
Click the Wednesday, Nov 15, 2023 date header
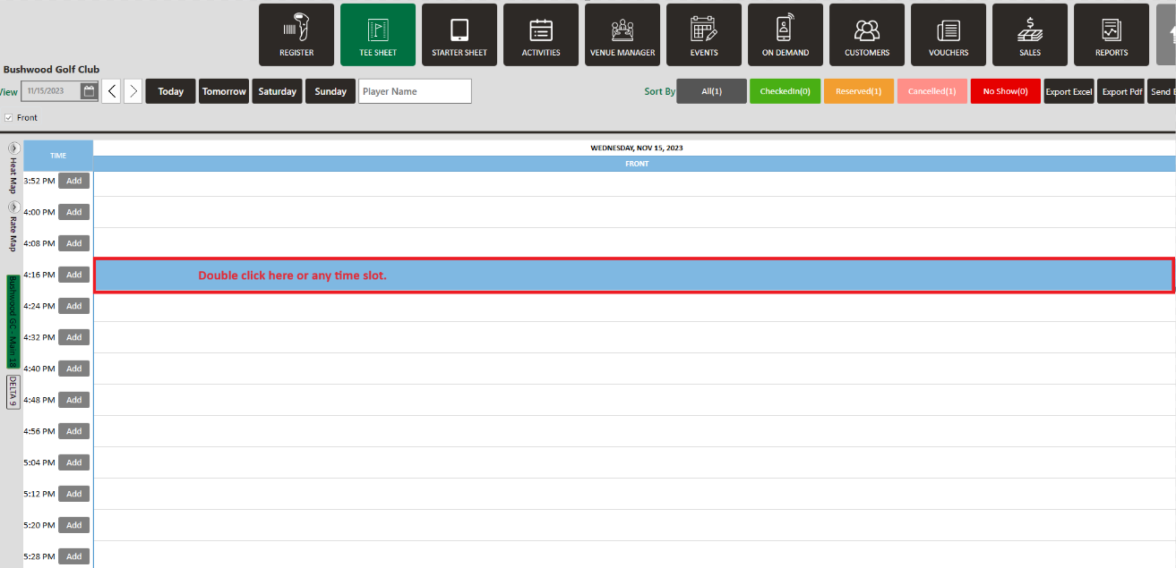pyautogui.click(x=637, y=148)
